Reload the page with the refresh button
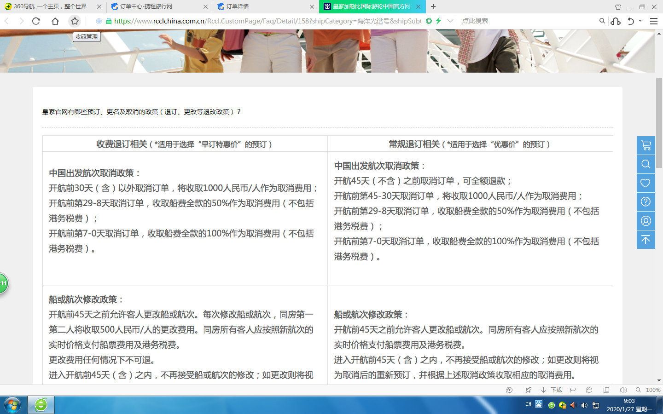 click(36, 21)
